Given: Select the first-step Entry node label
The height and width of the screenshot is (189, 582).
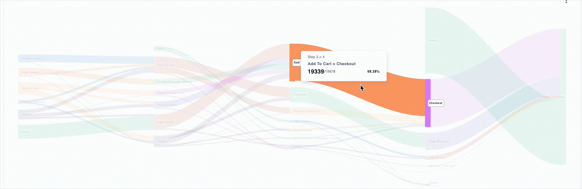Looking at the screenshot, I should (x=26, y=132).
